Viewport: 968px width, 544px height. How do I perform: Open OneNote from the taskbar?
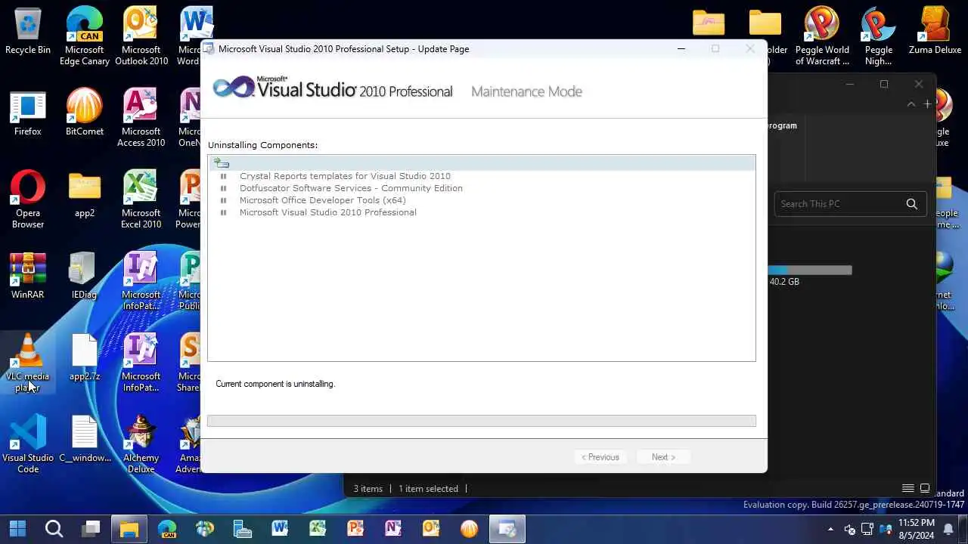(393, 528)
